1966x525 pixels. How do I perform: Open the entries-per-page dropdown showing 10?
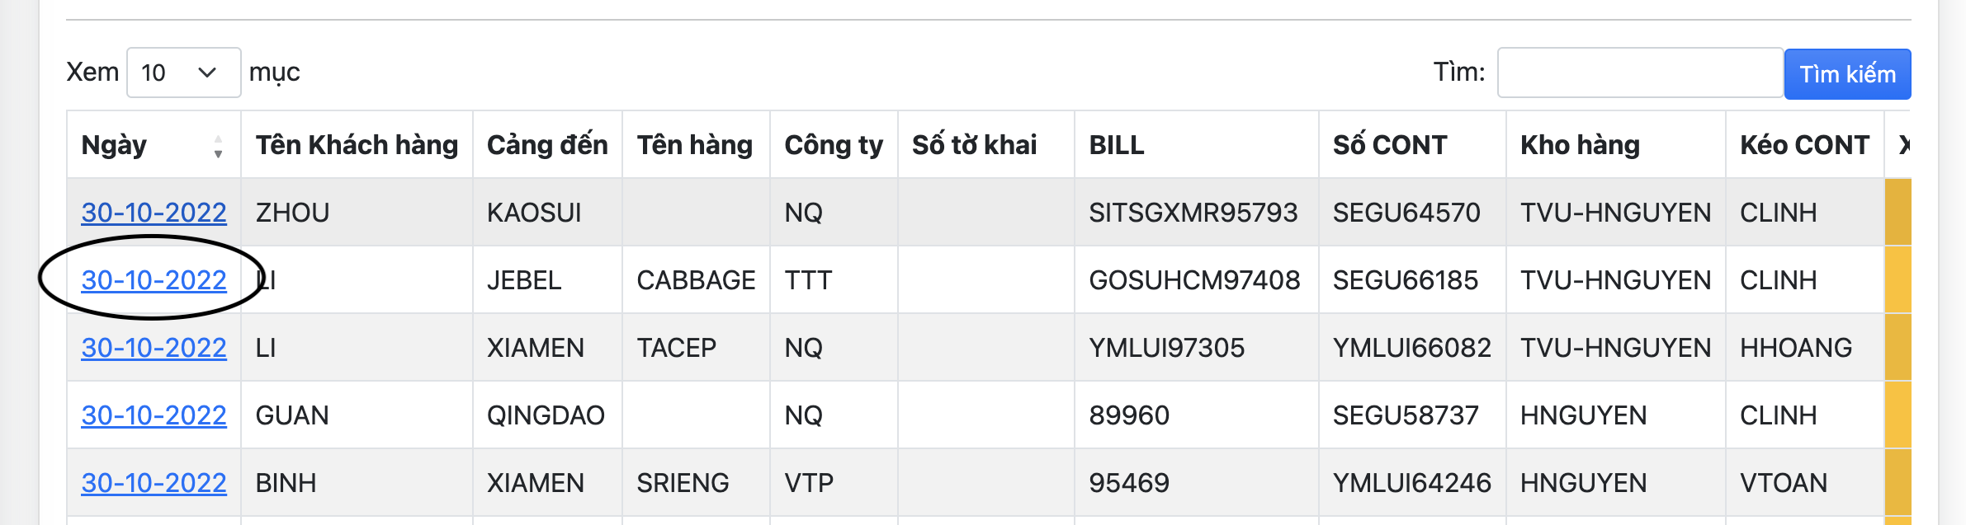(183, 73)
